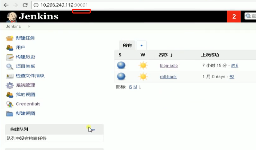Select the 所有 view tab
The image size is (256, 150).
127,45
